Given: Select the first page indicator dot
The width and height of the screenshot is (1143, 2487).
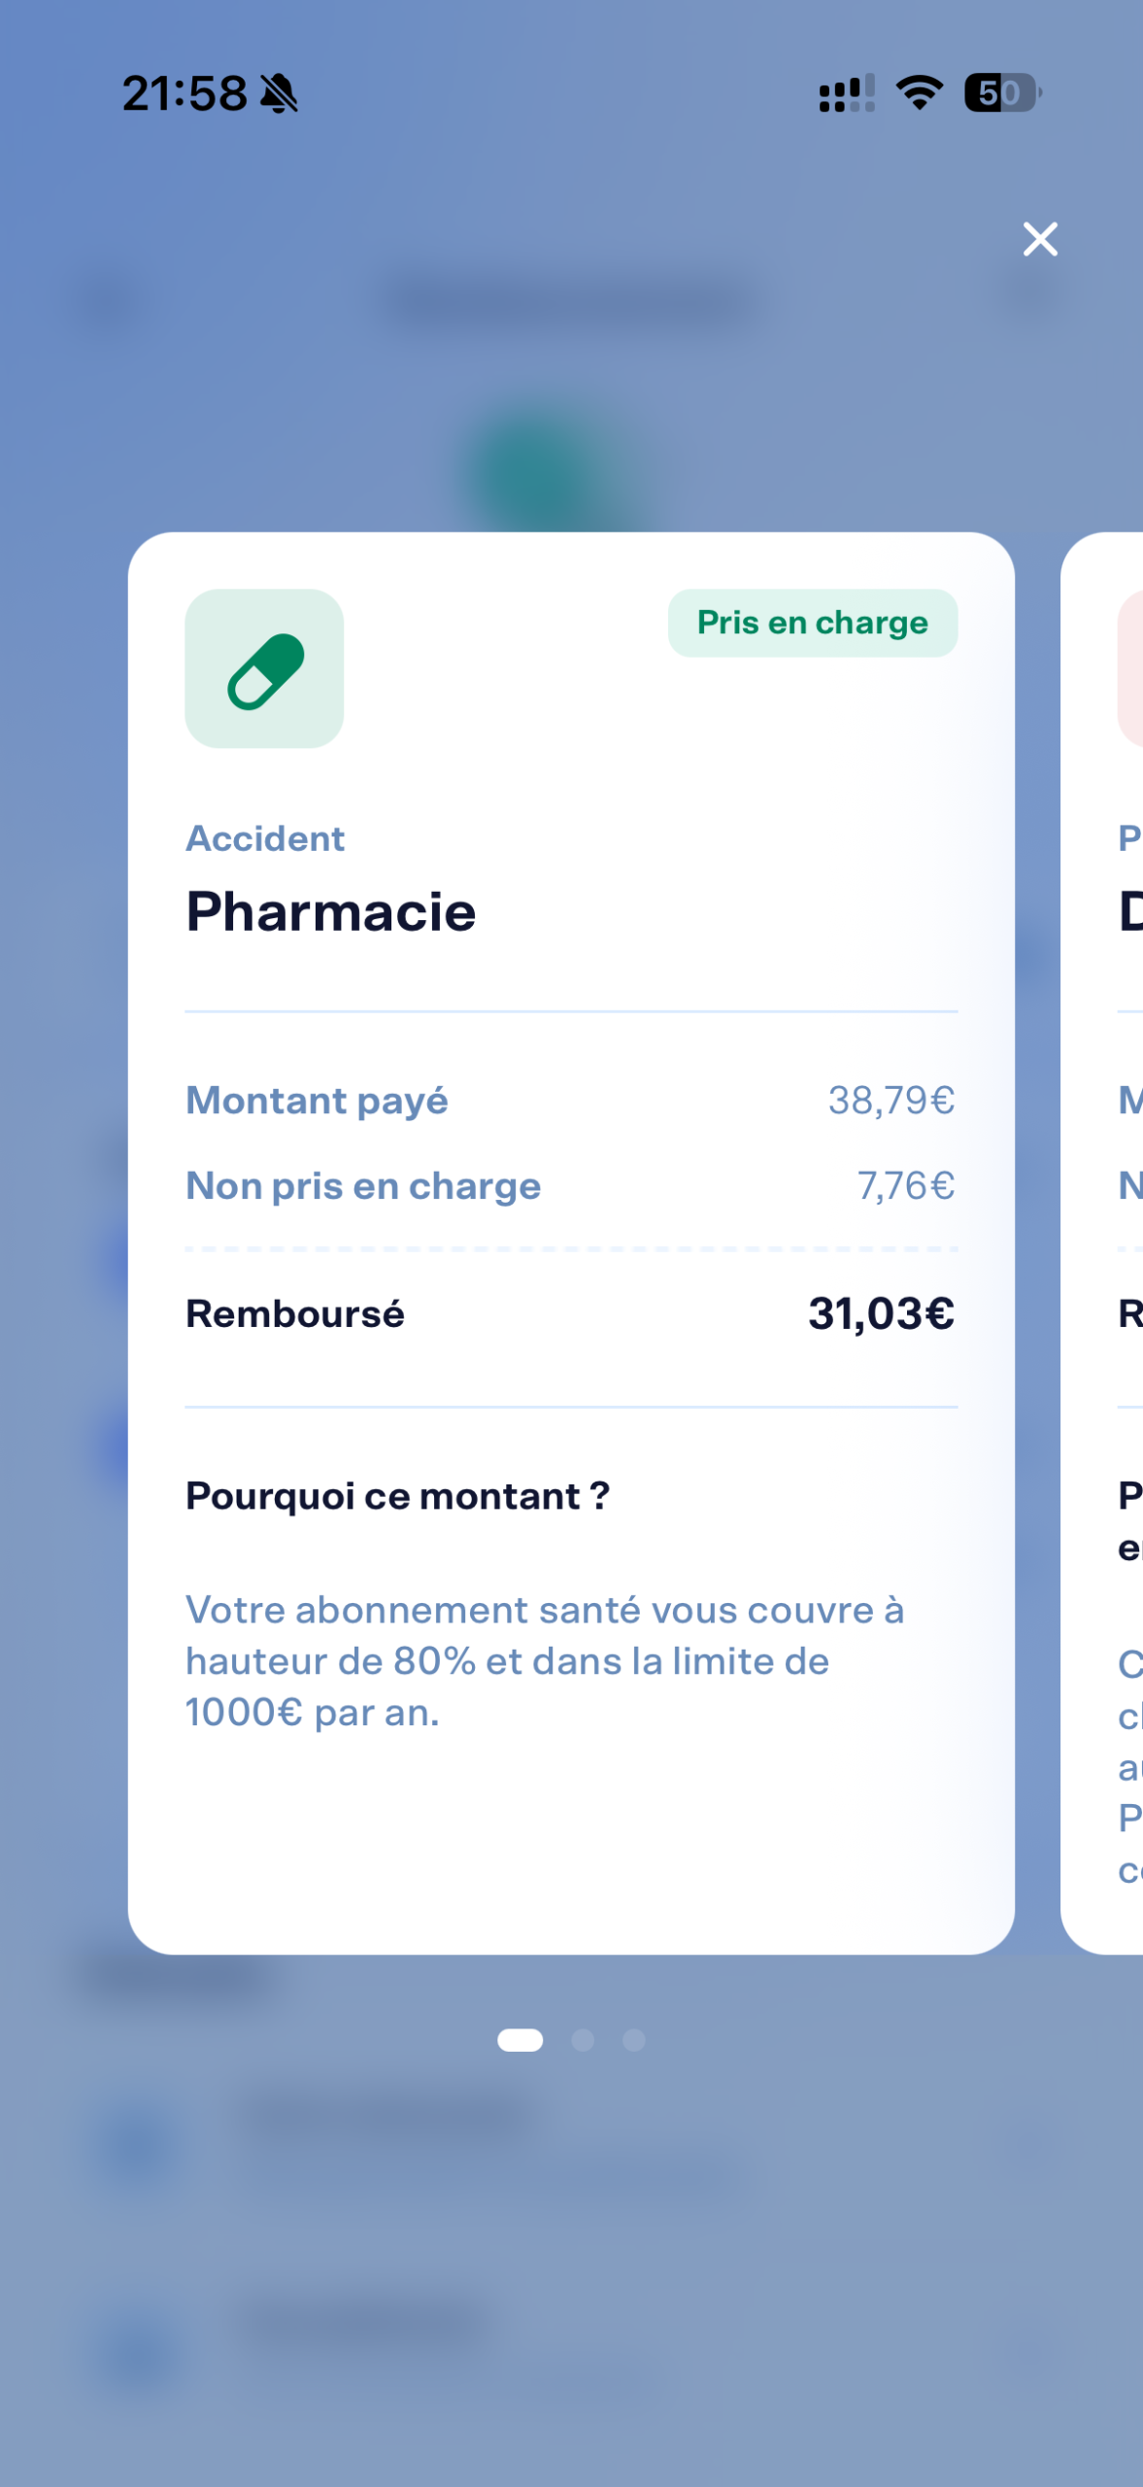Looking at the screenshot, I should click(x=520, y=2040).
